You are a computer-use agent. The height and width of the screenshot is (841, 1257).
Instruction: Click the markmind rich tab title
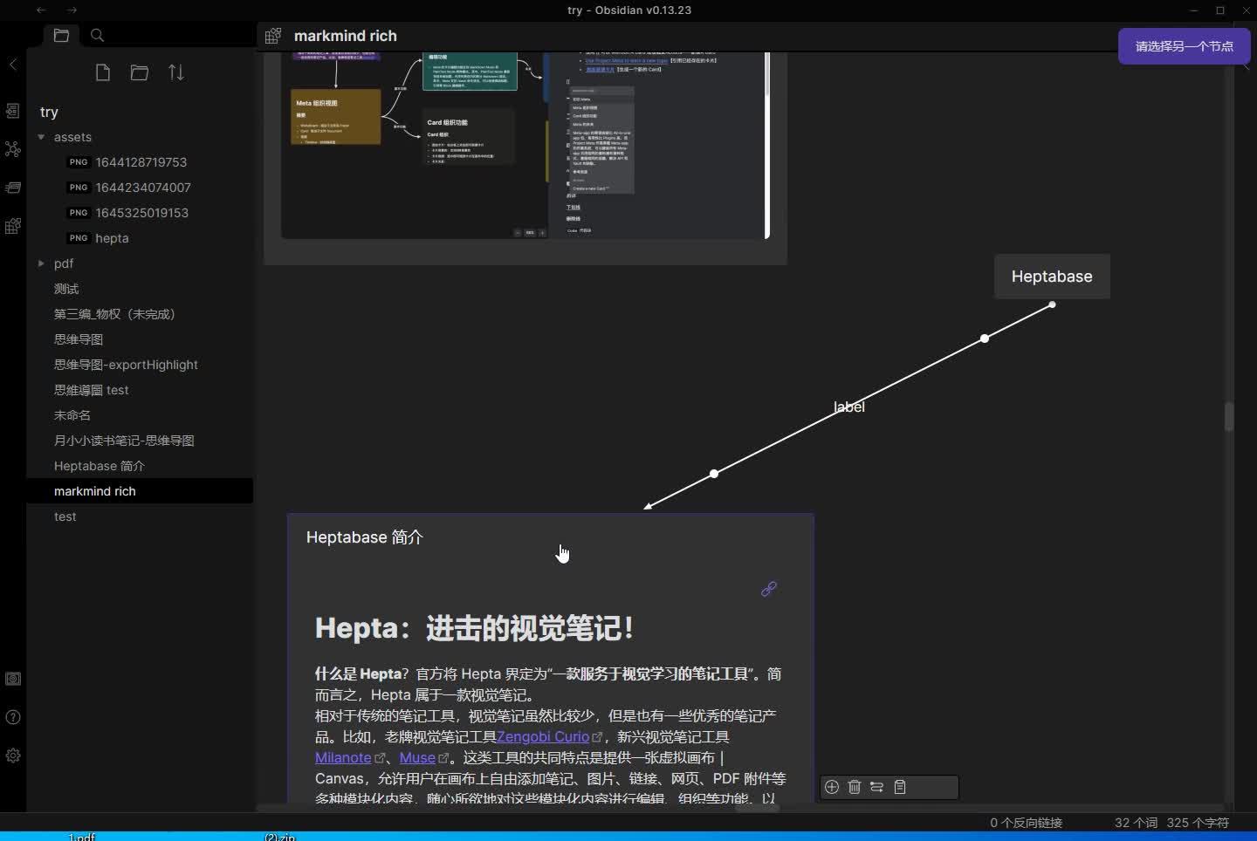pyautogui.click(x=346, y=36)
